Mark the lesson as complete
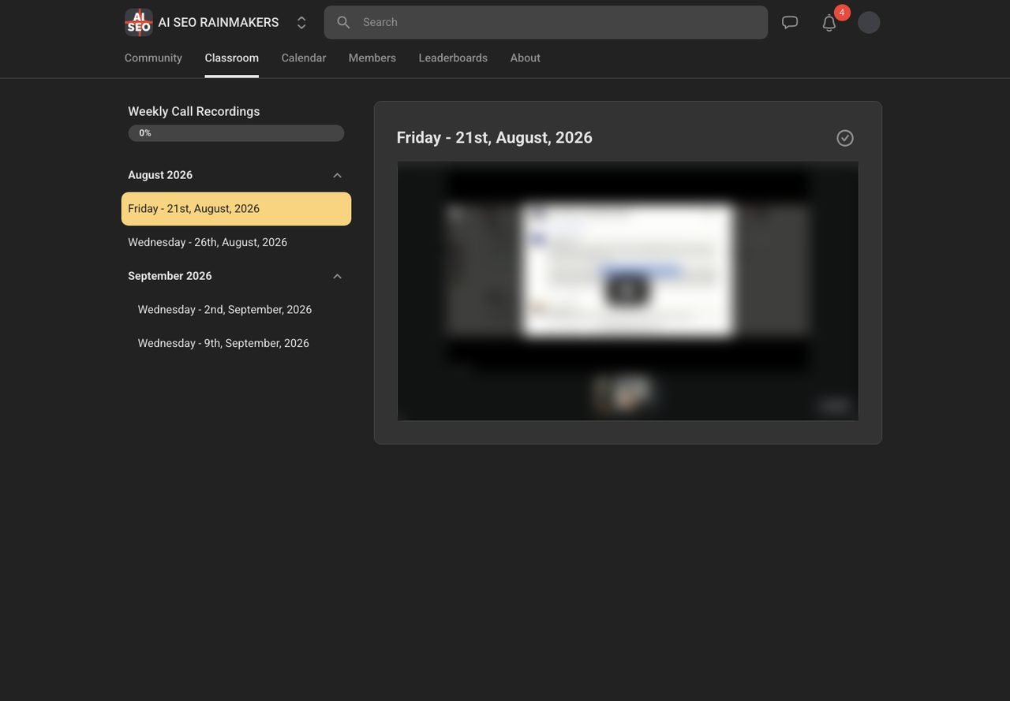 click(845, 138)
